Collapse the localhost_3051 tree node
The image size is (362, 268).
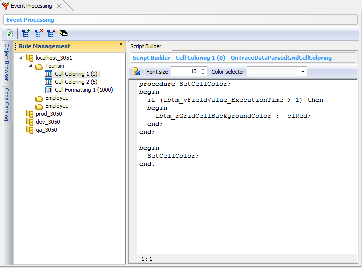[21, 58]
